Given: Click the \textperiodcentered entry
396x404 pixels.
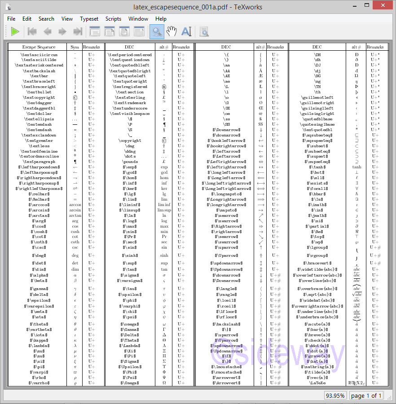Looking at the screenshot, I should pos(130,55).
